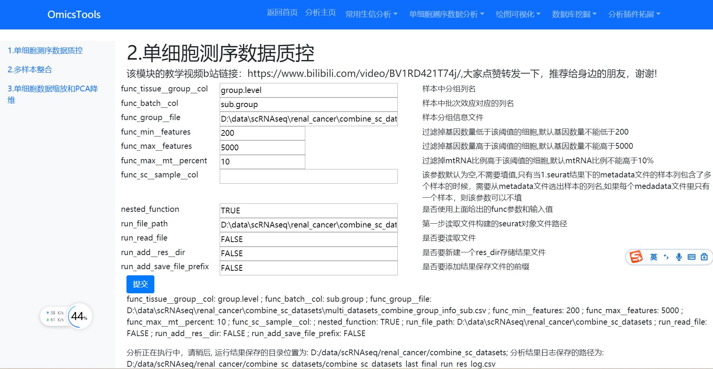Click the label func_max__mt__percent
This screenshot has width=713, height=369.
[x=164, y=161]
